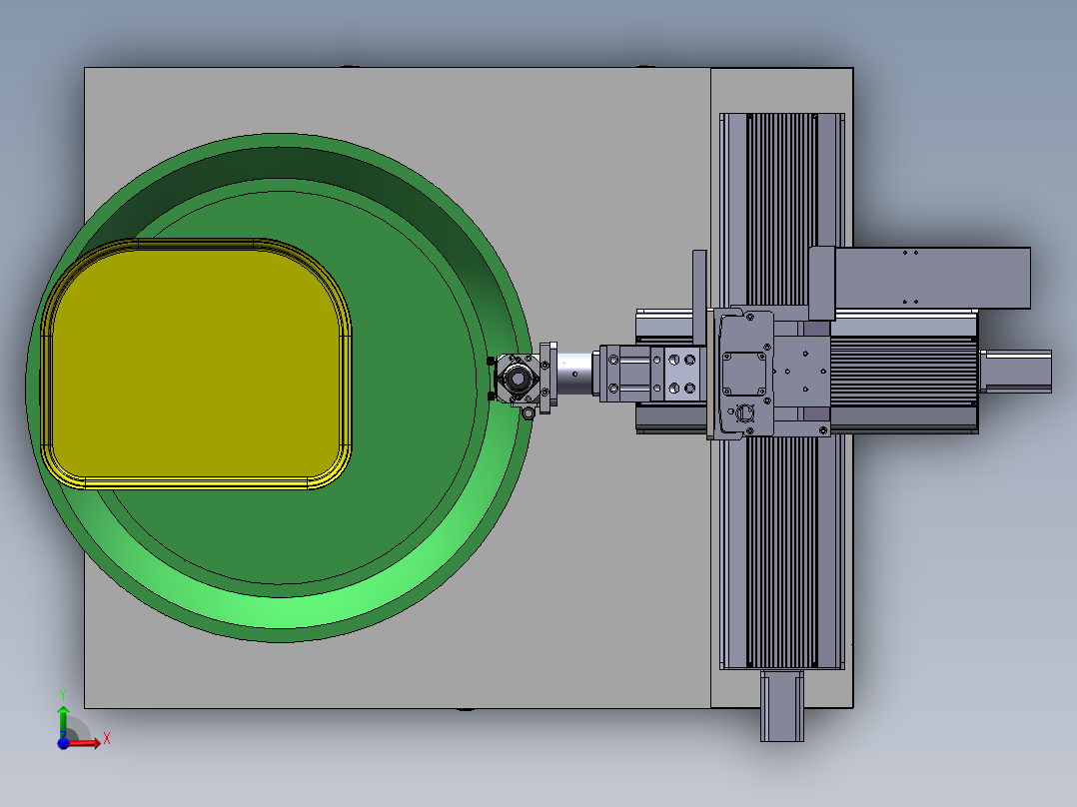
Task: Select the shiny cylindrical shaft of the arm
Action: pos(574,374)
